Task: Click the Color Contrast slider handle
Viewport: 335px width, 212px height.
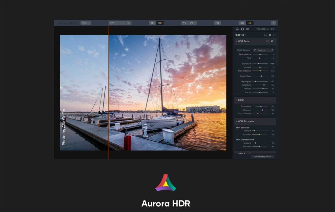Action: pyautogui.click(x=258, y=114)
